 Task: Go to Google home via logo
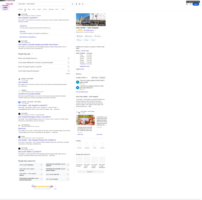(x=9, y=4)
